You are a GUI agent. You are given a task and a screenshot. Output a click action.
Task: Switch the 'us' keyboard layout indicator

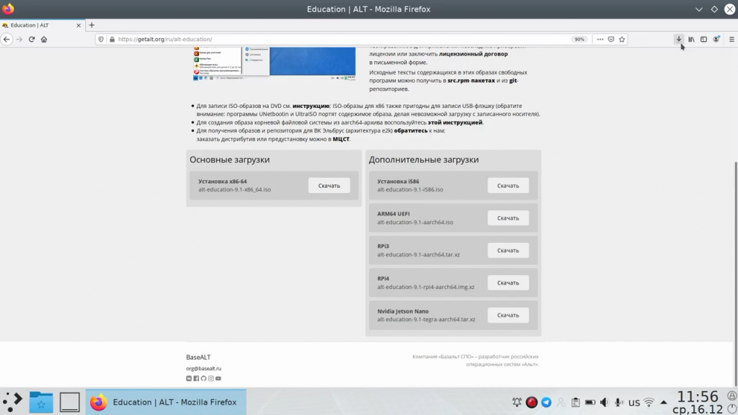[634, 403]
